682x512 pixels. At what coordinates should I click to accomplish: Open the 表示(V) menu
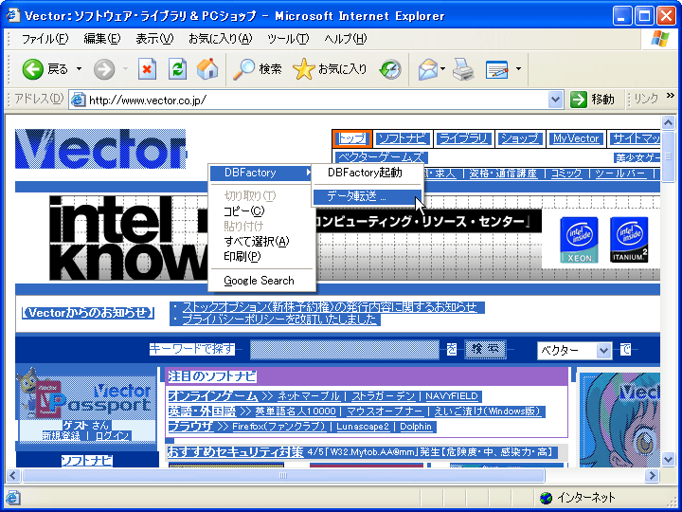point(154,39)
